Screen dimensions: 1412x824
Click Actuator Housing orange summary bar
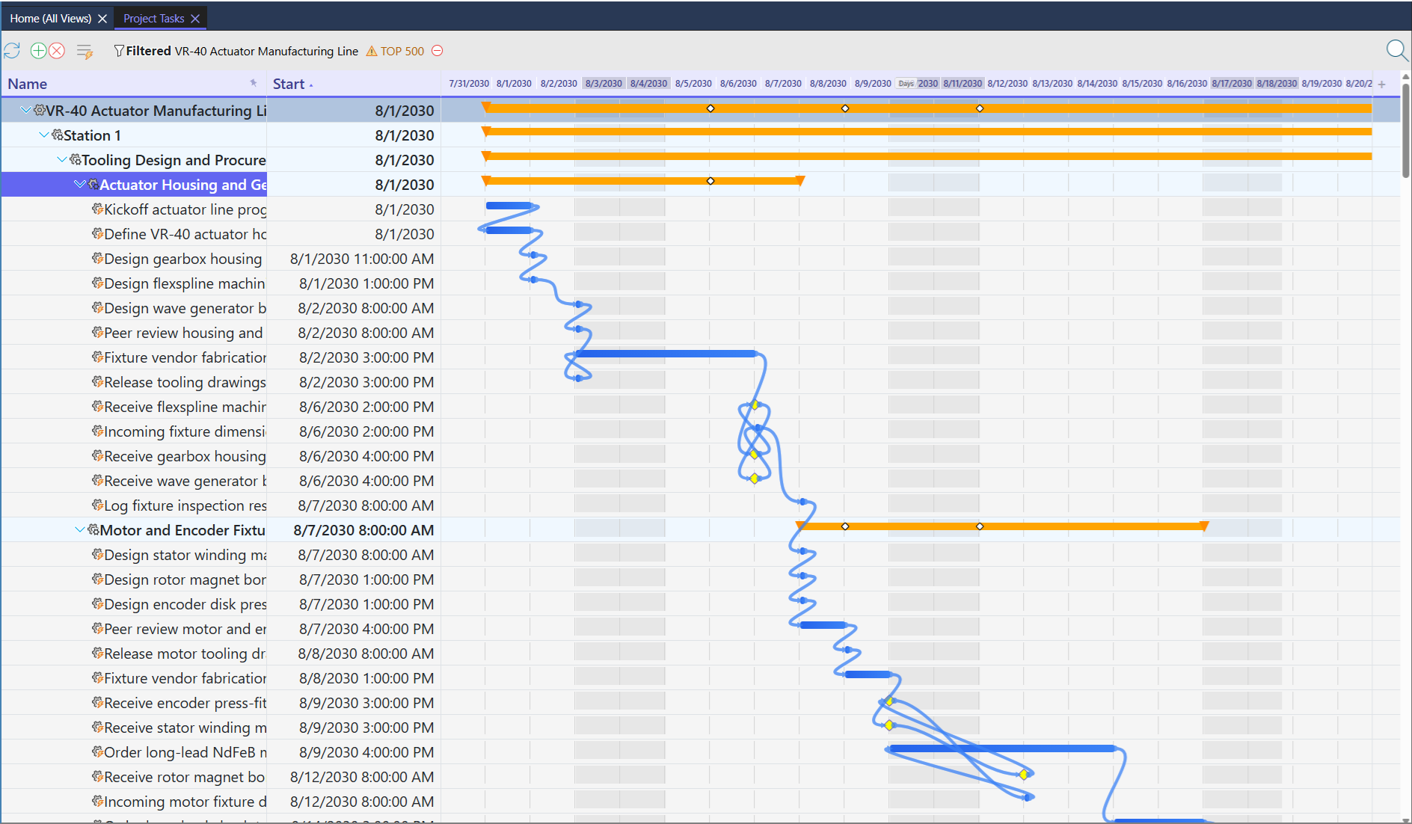tap(643, 181)
